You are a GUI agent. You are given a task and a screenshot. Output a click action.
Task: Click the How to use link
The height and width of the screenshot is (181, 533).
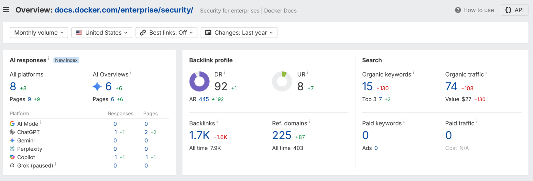click(474, 10)
